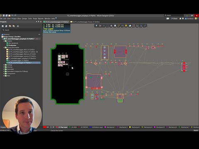Select the [1] Top Layer tab
Screen dimensions: 199x149
(x=62, y=127)
